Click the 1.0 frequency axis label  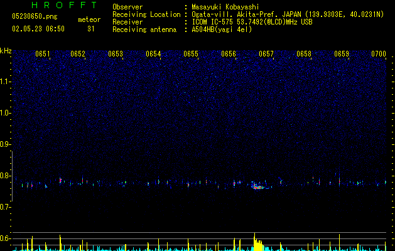(x=5, y=113)
